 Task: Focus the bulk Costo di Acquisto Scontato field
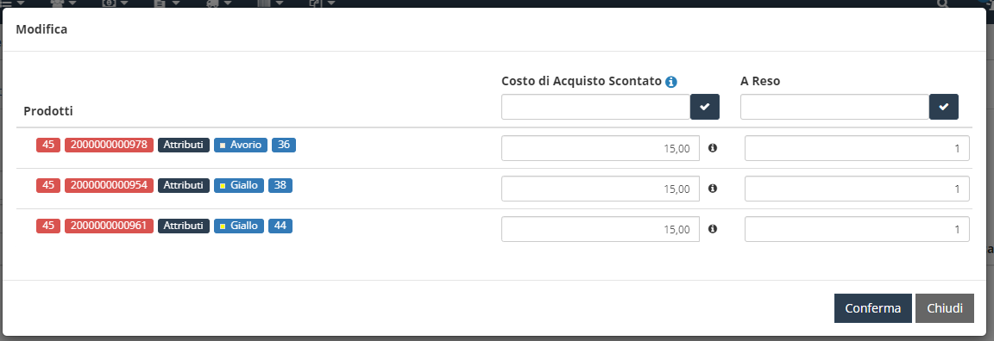point(596,107)
